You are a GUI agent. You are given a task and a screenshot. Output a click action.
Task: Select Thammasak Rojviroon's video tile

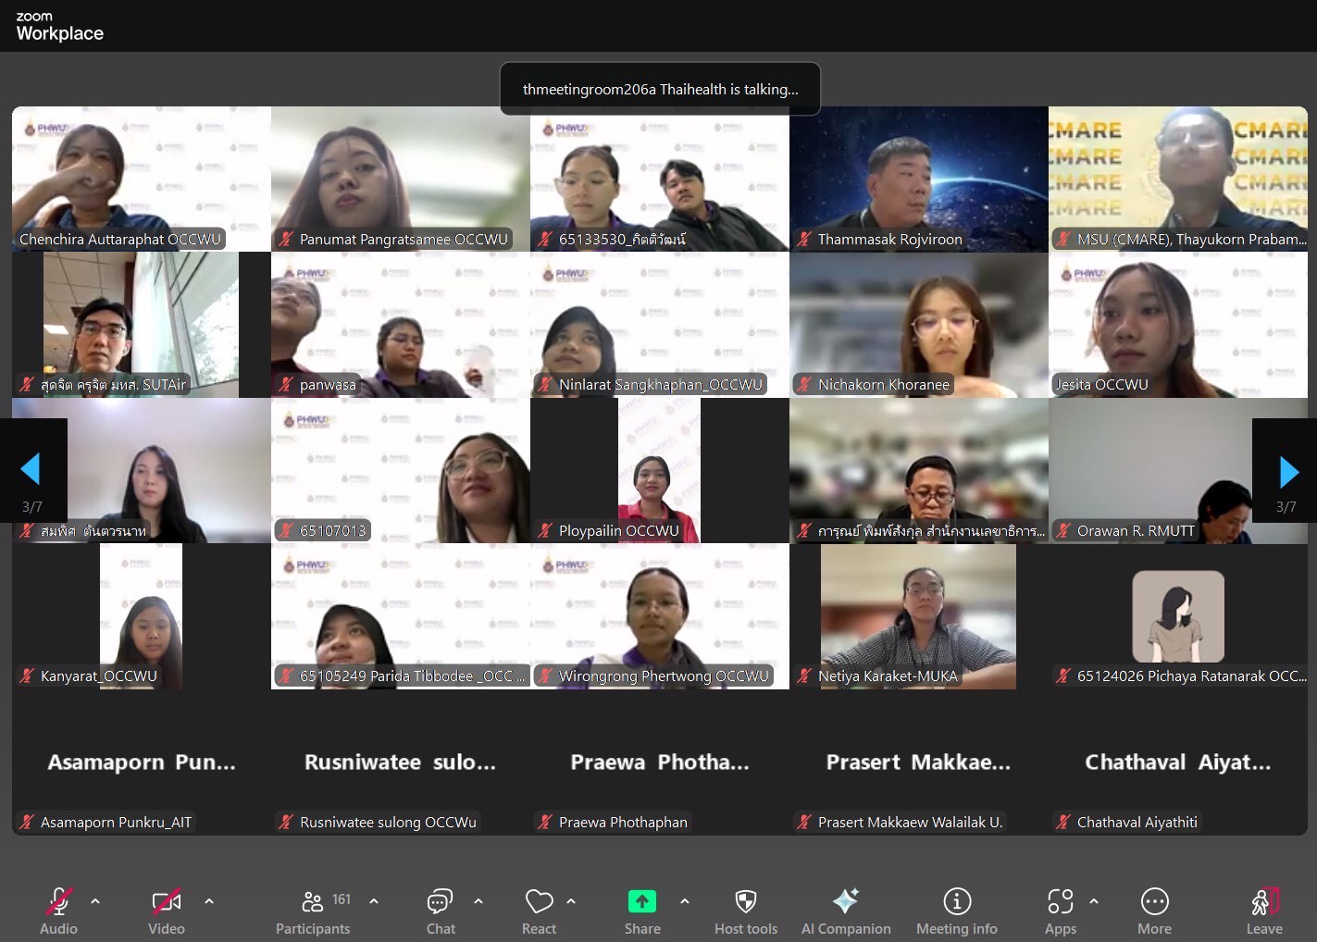tap(918, 179)
